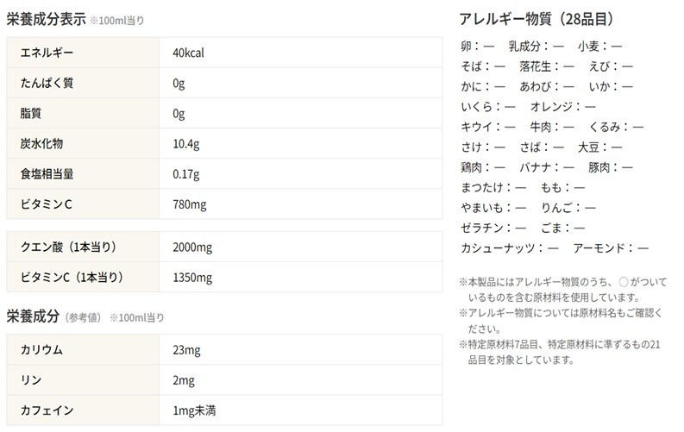Click the 780mg vitamin C value
684x432 pixels.
[x=189, y=204]
